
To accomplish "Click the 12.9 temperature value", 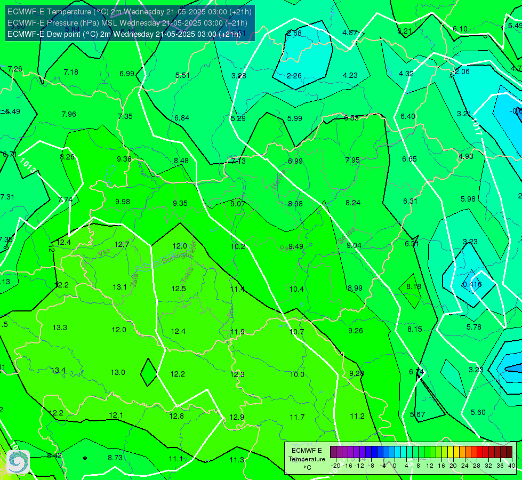I will coord(237,417).
